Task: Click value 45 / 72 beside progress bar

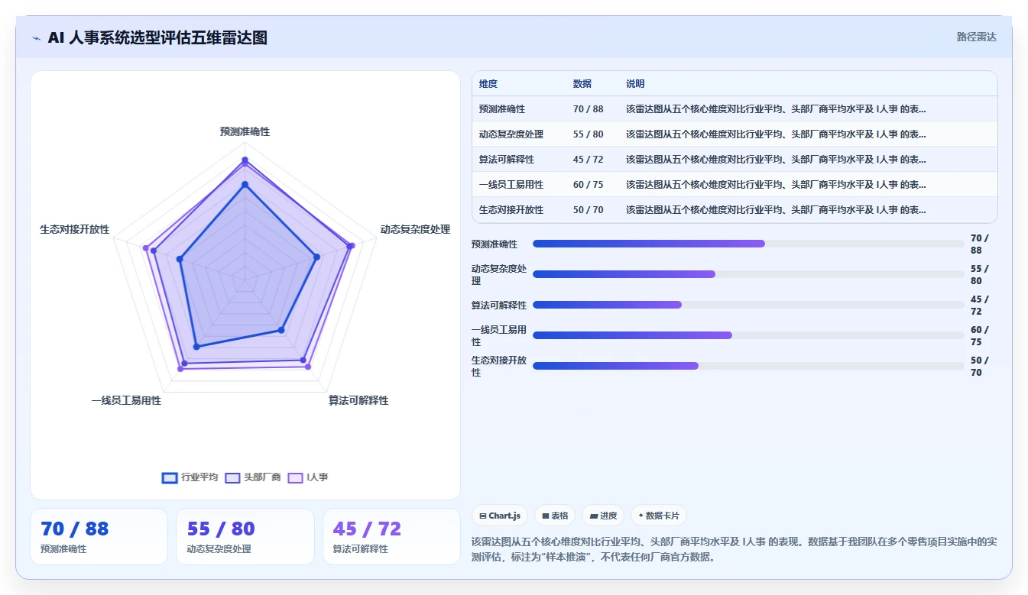Action: pyautogui.click(x=980, y=306)
